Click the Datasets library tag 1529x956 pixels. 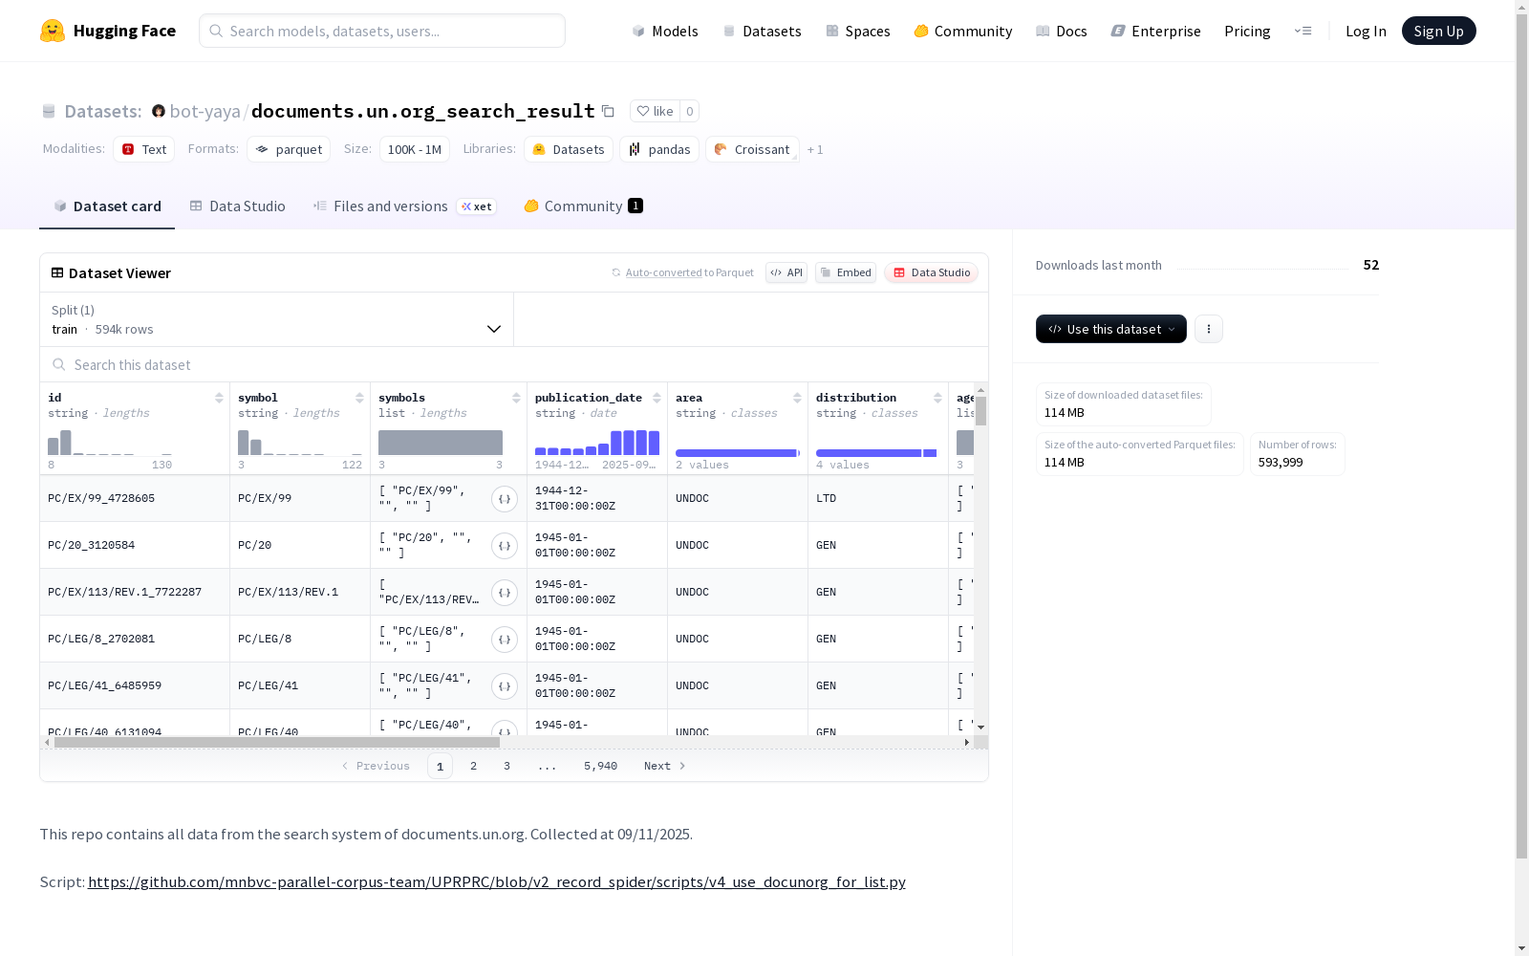[x=569, y=149]
